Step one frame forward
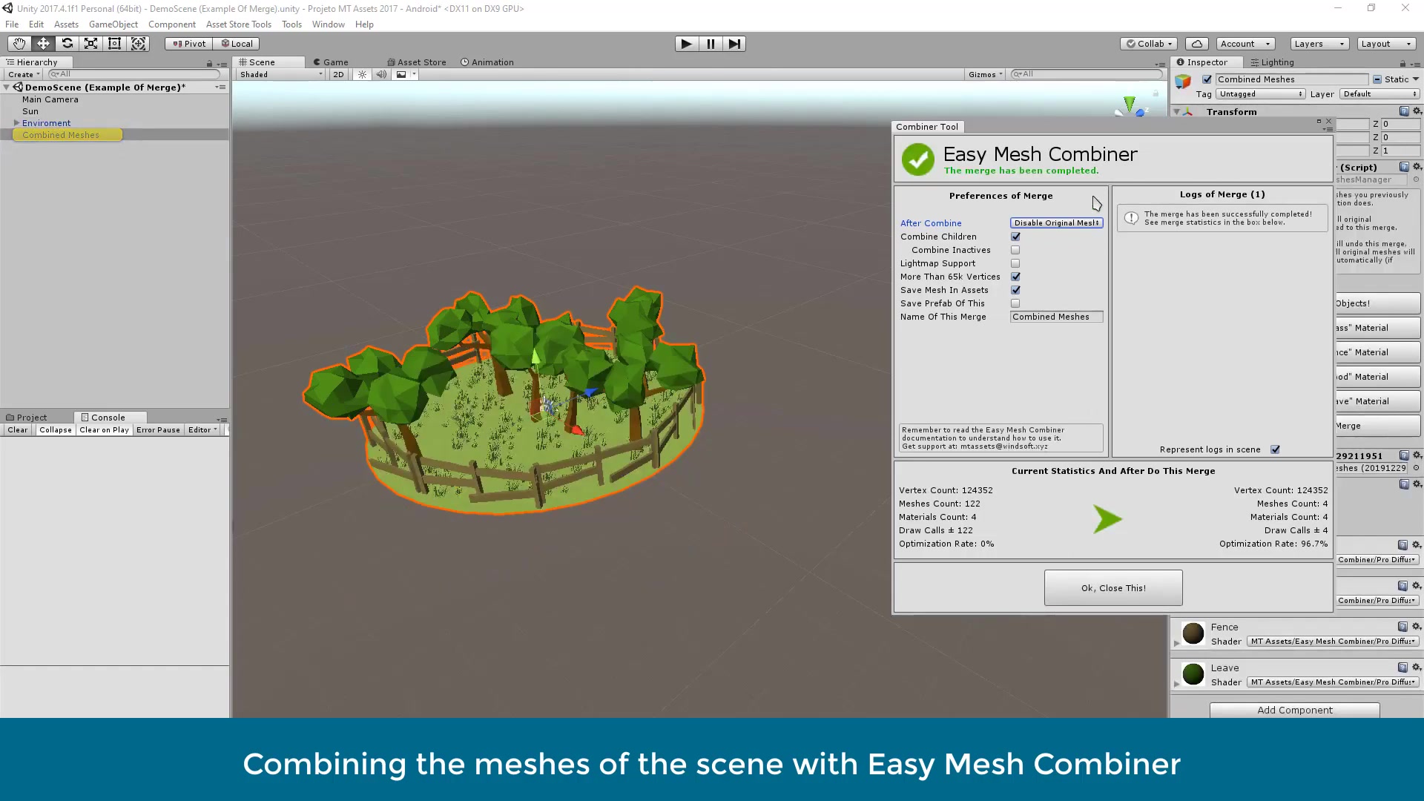The height and width of the screenshot is (801, 1424). pos(734,44)
